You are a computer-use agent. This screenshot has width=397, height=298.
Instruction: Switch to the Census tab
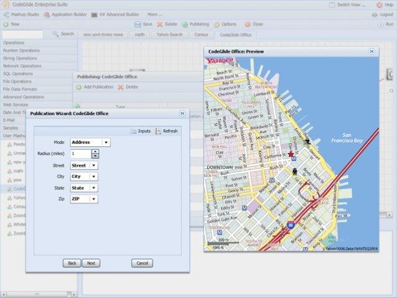point(201,35)
